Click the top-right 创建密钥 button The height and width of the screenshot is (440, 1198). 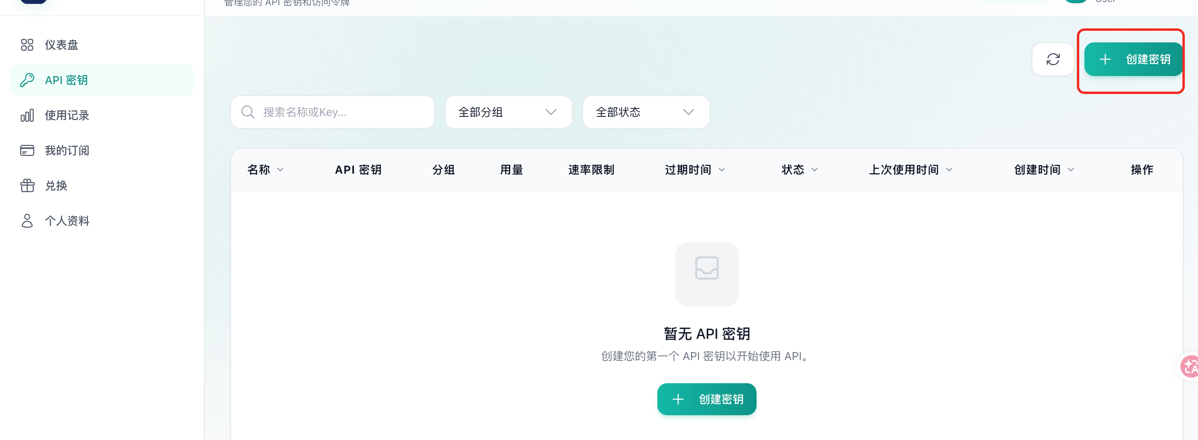1133,59
